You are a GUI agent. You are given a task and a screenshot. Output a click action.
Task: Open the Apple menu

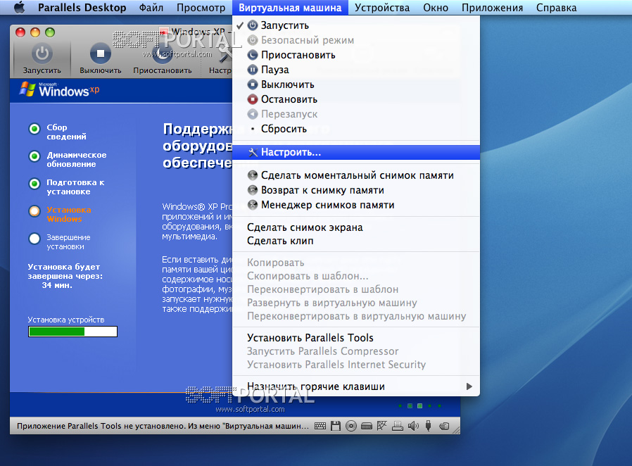(x=19, y=8)
